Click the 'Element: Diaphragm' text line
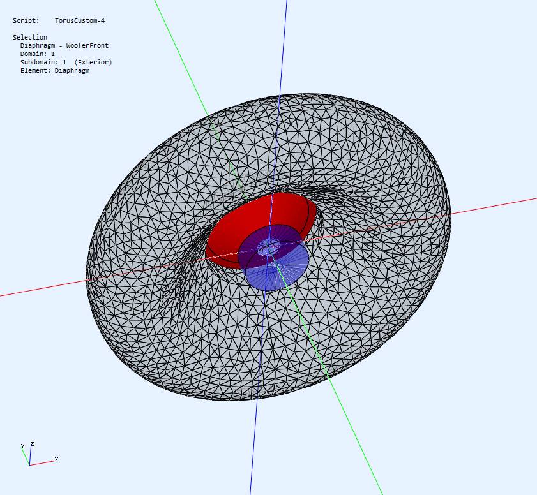This screenshot has height=495, width=537. [55, 70]
